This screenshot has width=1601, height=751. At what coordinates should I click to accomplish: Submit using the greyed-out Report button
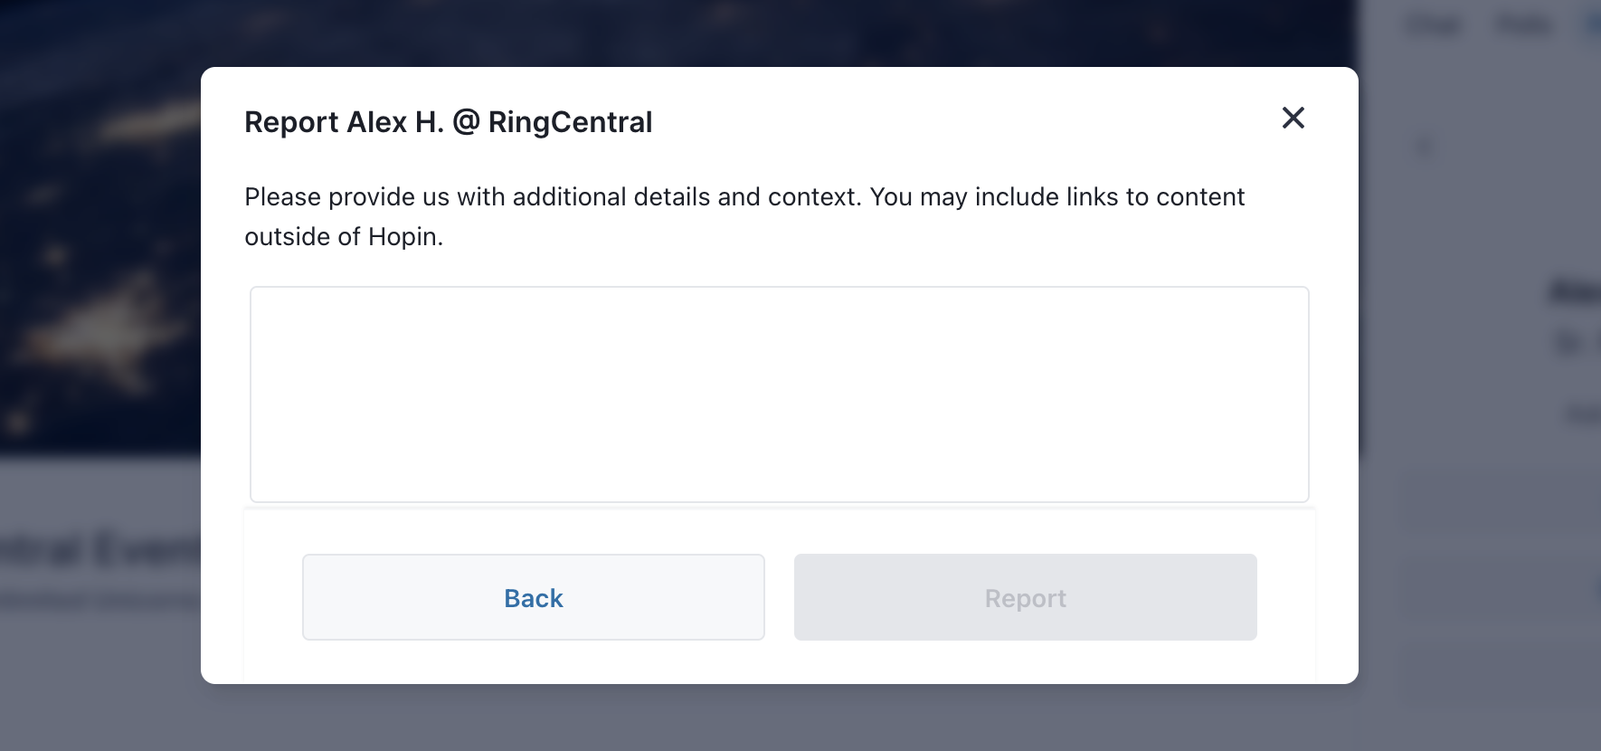(1026, 597)
